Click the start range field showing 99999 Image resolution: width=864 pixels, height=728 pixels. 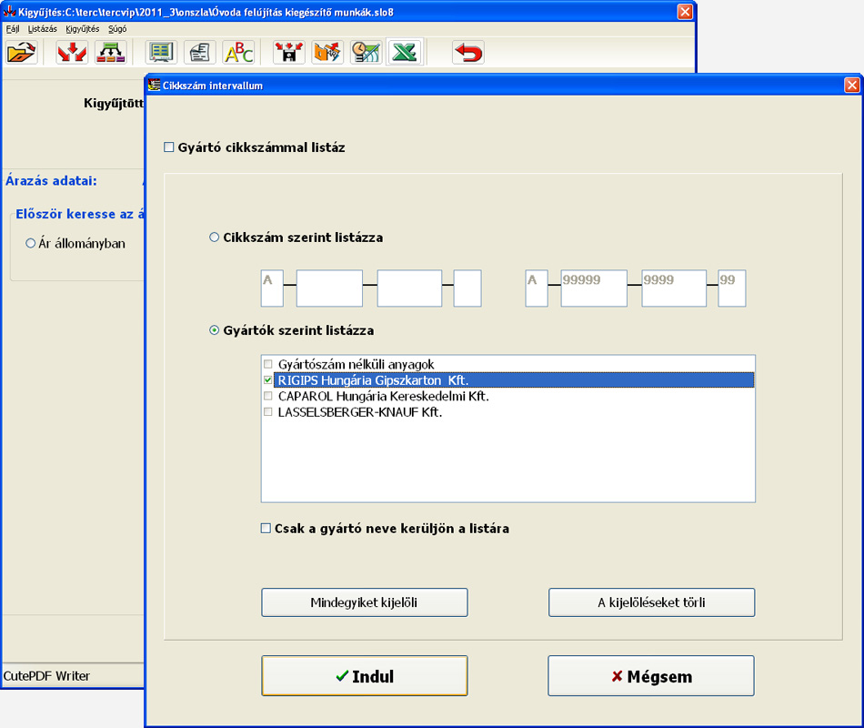[594, 288]
